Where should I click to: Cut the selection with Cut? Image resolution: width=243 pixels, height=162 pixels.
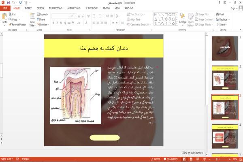point(12,14)
